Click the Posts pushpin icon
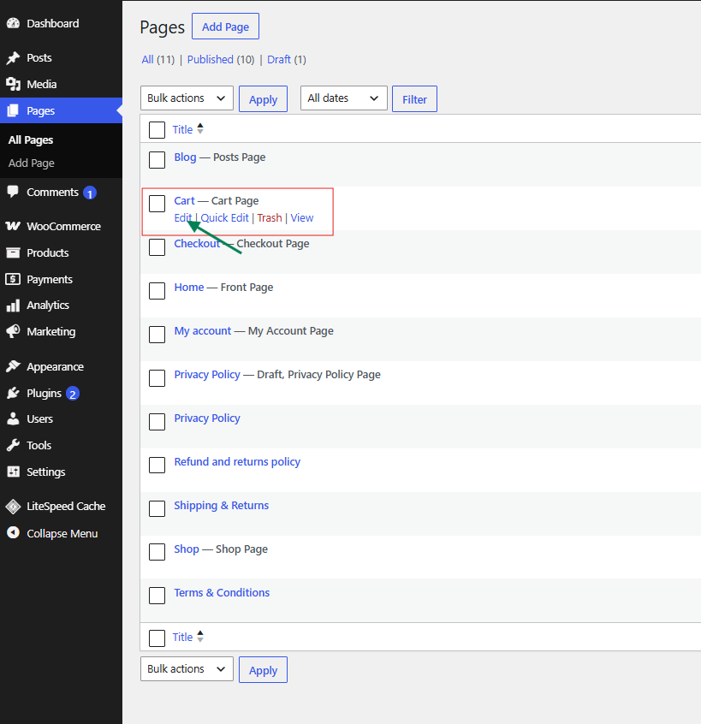Viewport: 701px width, 724px height. click(x=13, y=57)
